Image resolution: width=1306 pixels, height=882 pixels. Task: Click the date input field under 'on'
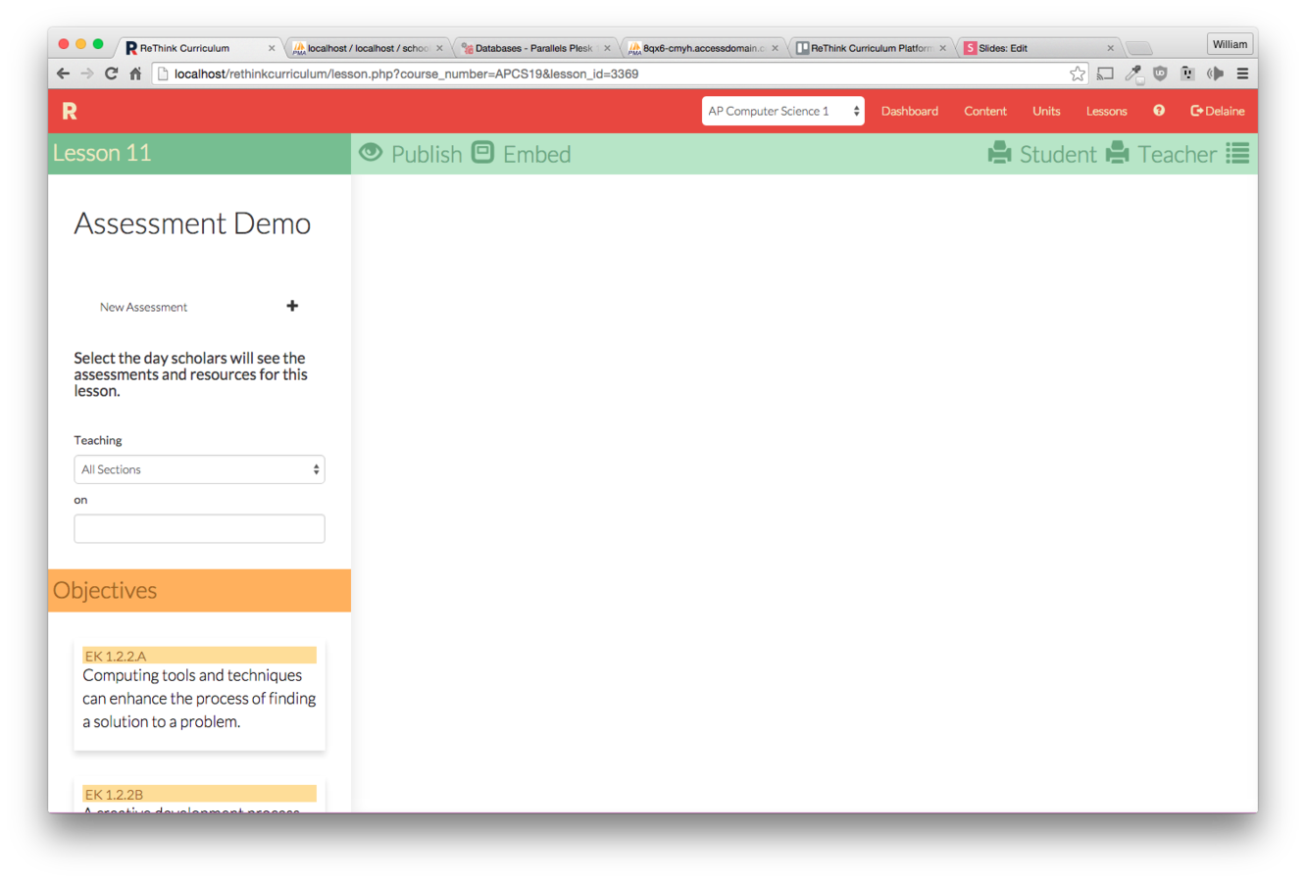pyautogui.click(x=199, y=529)
